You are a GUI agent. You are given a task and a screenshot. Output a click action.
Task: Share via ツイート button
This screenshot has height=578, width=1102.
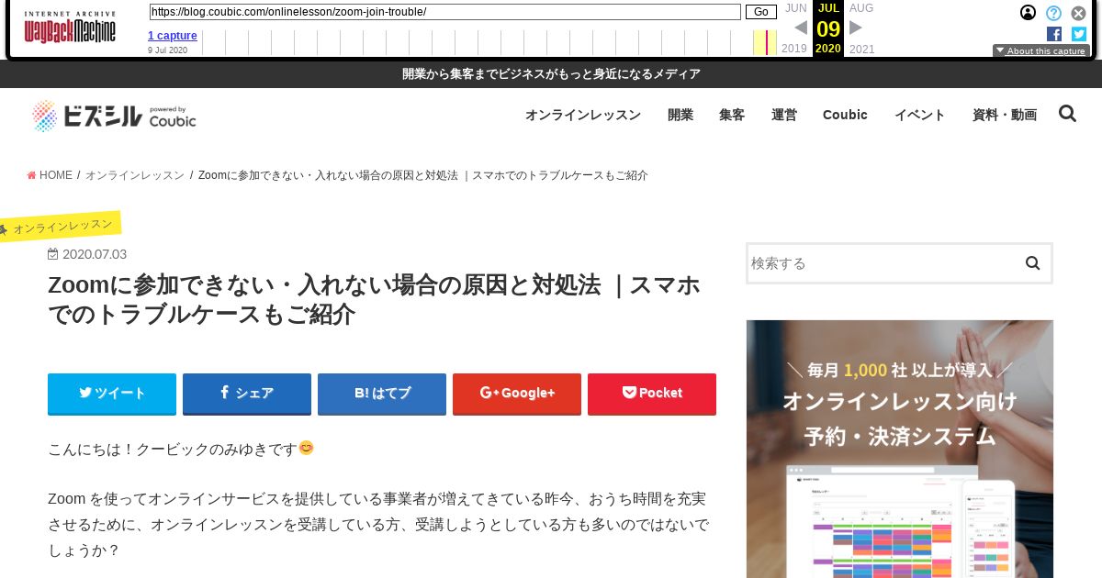(112, 394)
